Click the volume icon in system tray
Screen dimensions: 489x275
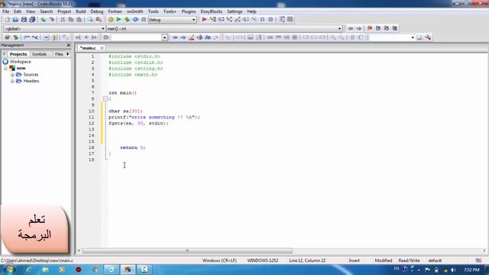[x=454, y=270]
